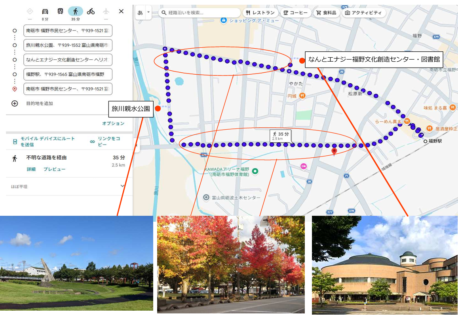The height and width of the screenshot is (315, 458).
Task: Click the 福野駅 waypoint field
Action: click(68, 74)
